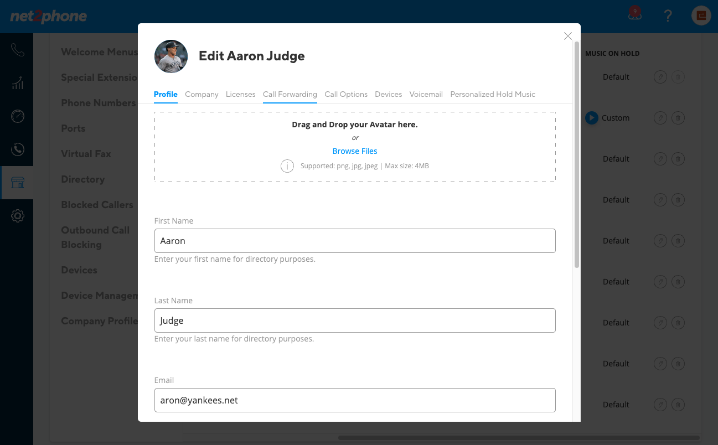Image resolution: width=718 pixels, height=445 pixels.
Task: Open the notifications icon with badge 9
Action: tap(634, 14)
